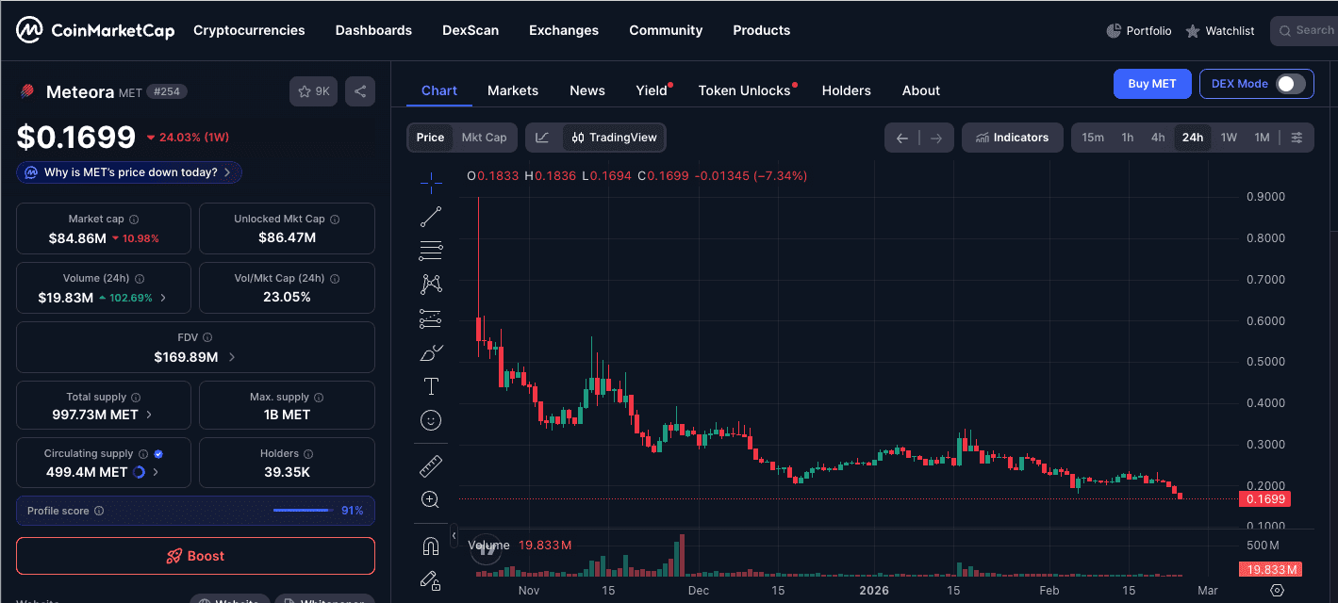Toggle the DEX Mode switch
1338x603 pixels.
click(1290, 84)
